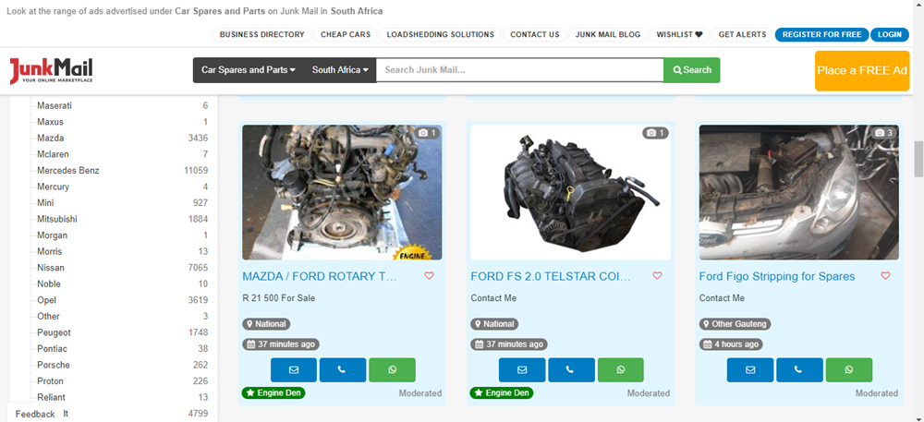Screen dimensions: 924x422
Task: Call seller of the Ford FS 2.0 Telstar ad
Action: click(571, 369)
